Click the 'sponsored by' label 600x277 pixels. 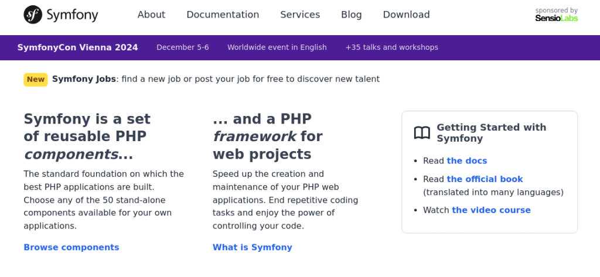pyautogui.click(x=557, y=11)
